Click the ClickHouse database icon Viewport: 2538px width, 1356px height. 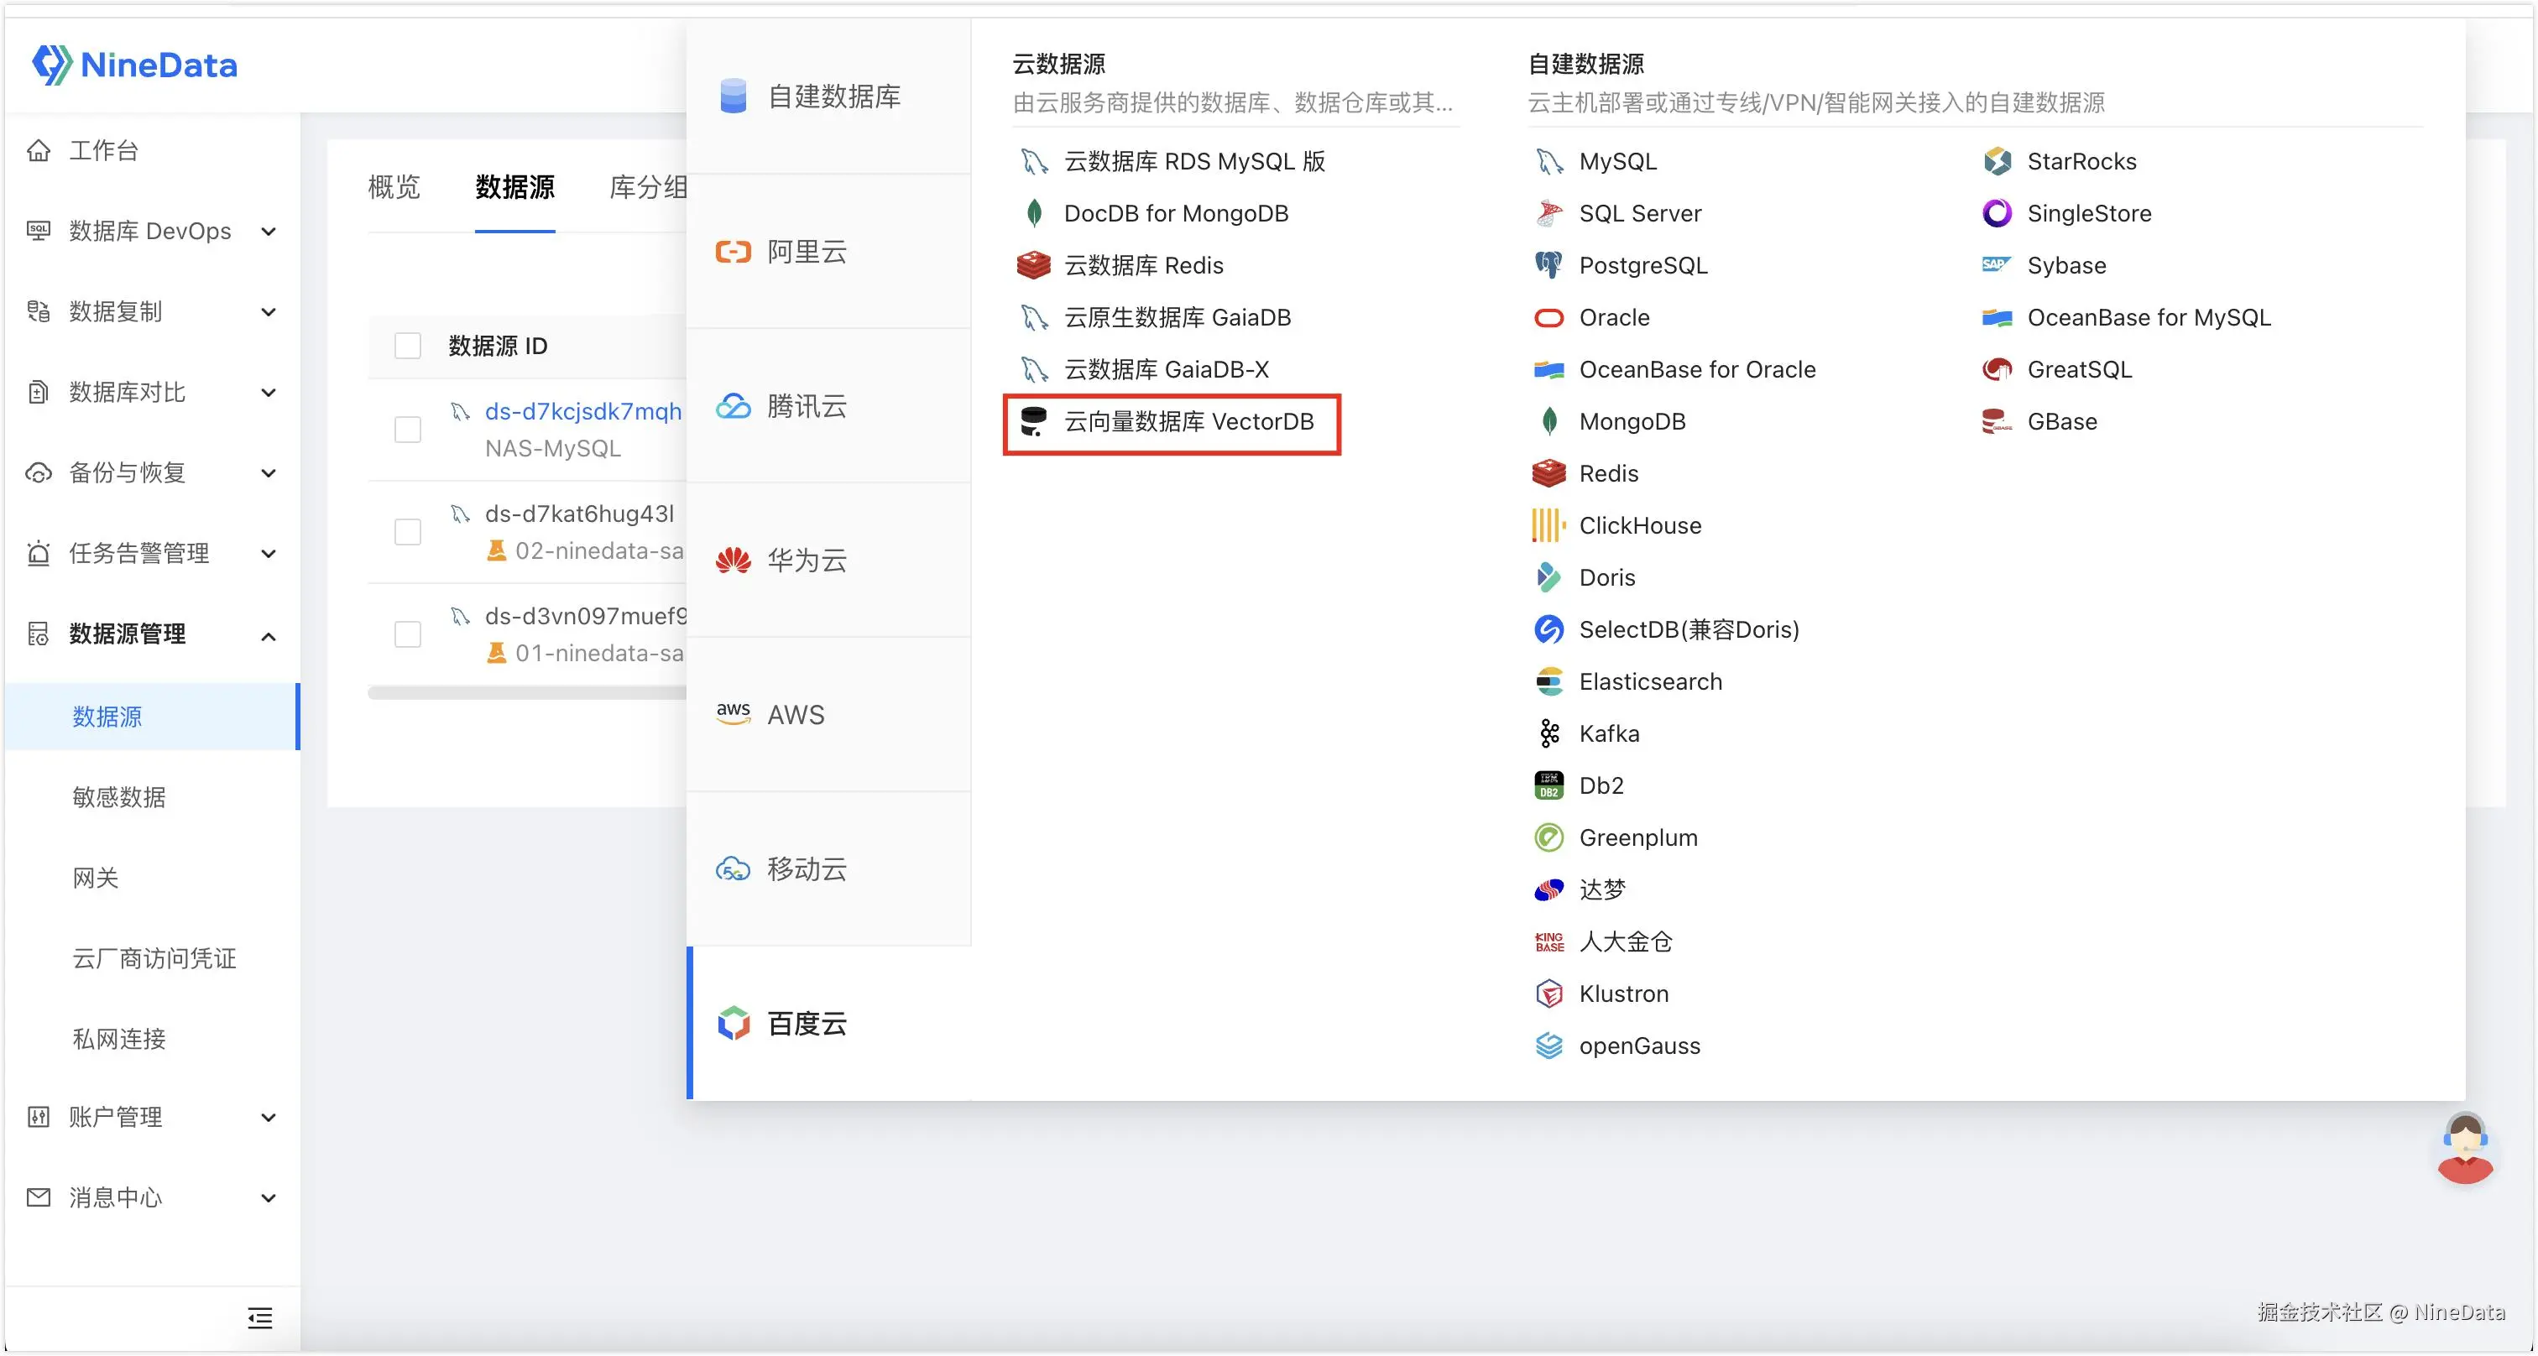tap(1548, 526)
